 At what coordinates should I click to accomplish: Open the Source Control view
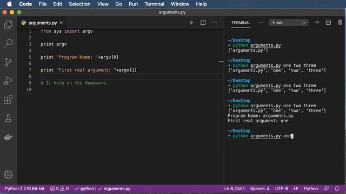coord(8,62)
